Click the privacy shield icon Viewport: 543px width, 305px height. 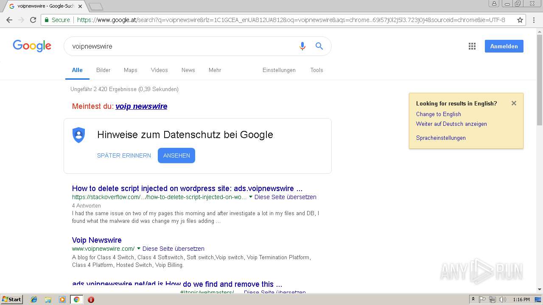tap(78, 135)
